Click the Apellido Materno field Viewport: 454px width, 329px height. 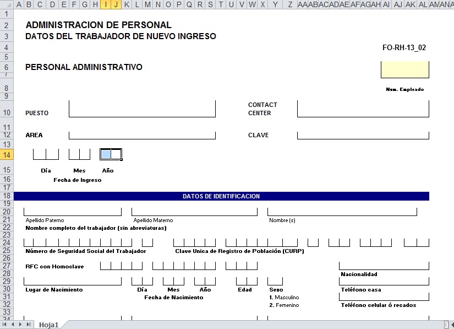[194, 212]
